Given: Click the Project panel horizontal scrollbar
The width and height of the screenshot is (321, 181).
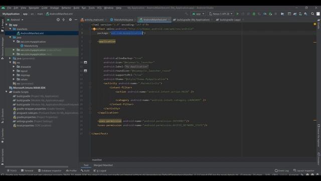Looking at the screenshot, I should point(37,166).
